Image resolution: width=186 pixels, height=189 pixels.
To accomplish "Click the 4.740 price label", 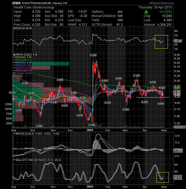I will point(25,83).
